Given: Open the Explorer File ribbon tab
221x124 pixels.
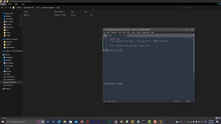Looking at the screenshot, I should click(x=3, y=4).
